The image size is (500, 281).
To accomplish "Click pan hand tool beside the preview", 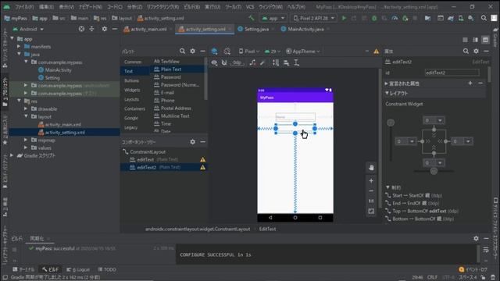I will (371, 168).
